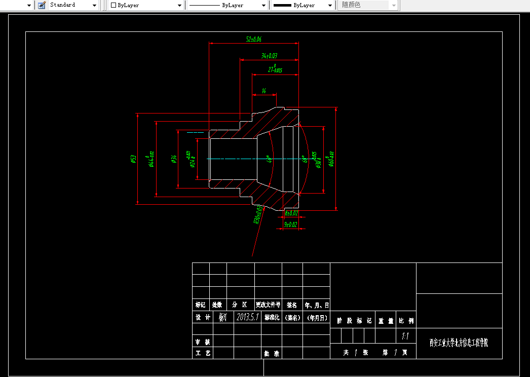Click the 重量 label

(386, 321)
